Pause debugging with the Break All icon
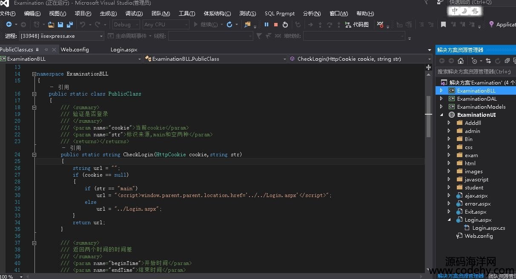The height and width of the screenshot is (279, 516). (267, 25)
